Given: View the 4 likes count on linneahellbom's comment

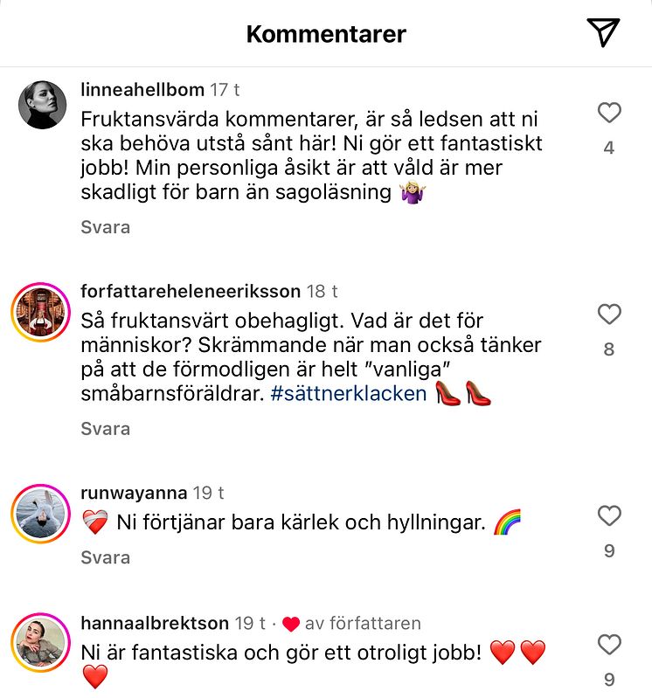Looking at the screenshot, I should (609, 149).
